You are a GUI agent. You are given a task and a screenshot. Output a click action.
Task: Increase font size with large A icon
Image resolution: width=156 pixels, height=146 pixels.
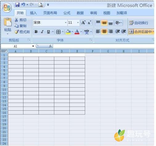pyautogui.click(x=84, y=22)
